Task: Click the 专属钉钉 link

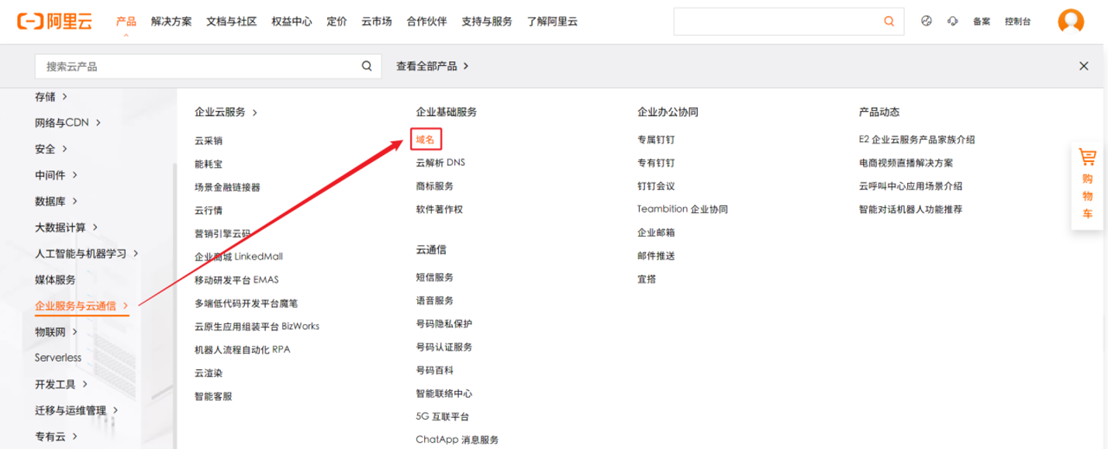Action: point(656,140)
